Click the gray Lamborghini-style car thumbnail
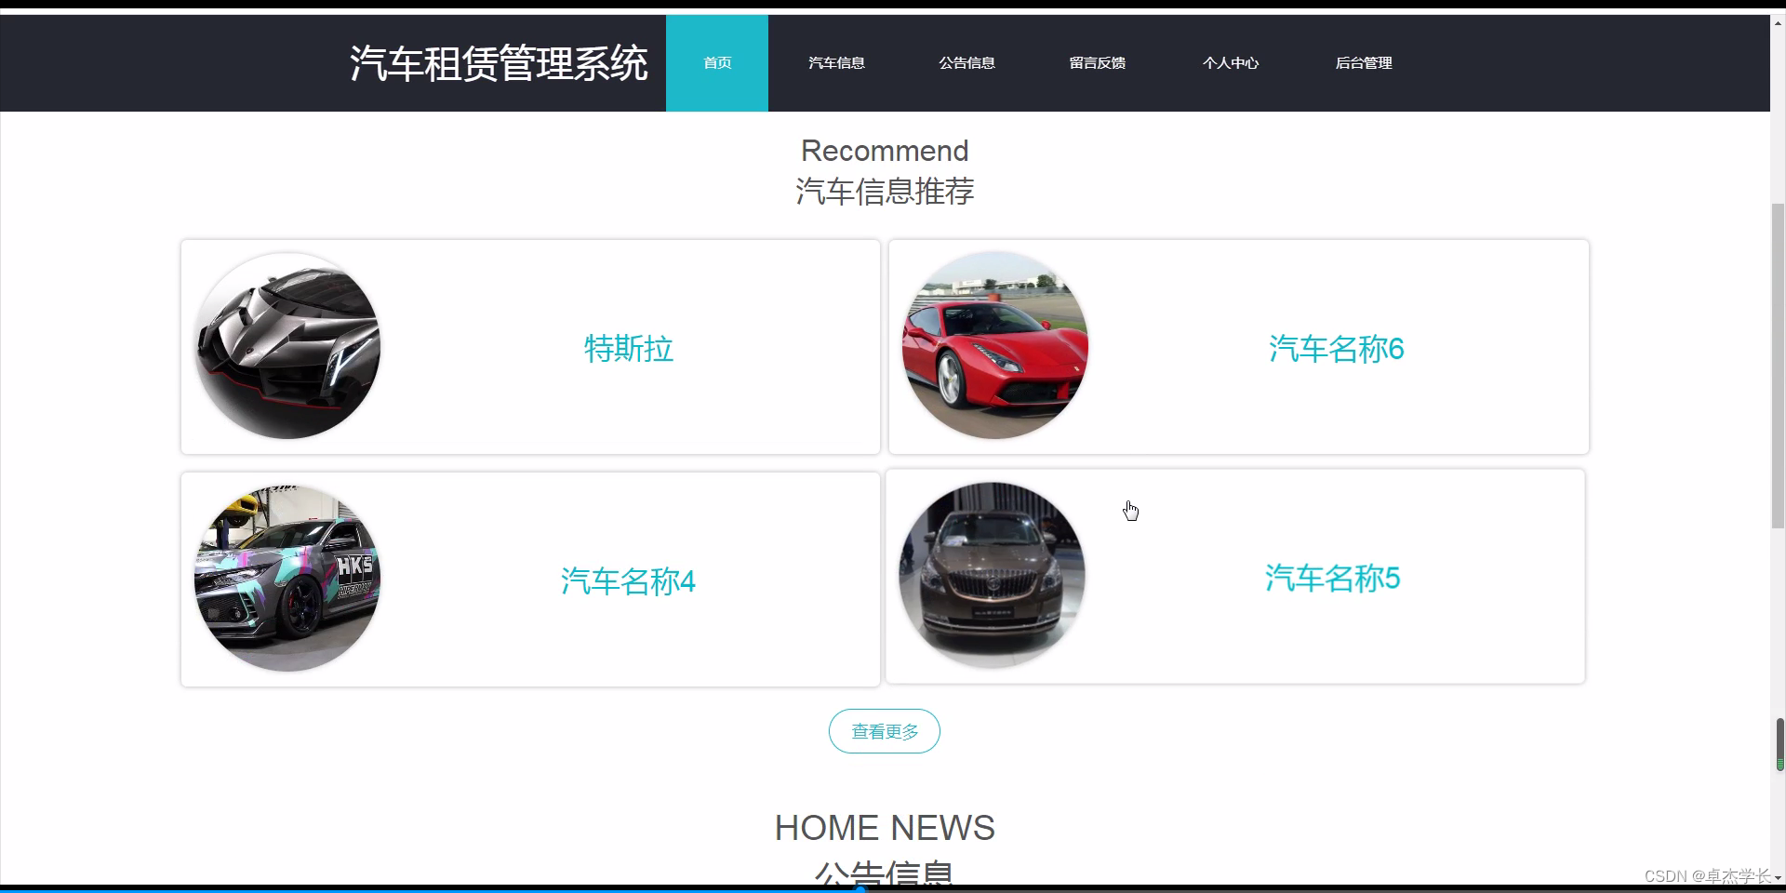This screenshot has height=893, width=1786. pos(287,346)
